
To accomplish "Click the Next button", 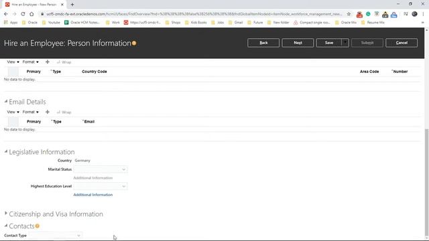I will (298, 43).
